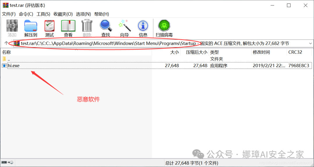
Task: Expand the address bar path dropdown
Action: coord(311,43)
